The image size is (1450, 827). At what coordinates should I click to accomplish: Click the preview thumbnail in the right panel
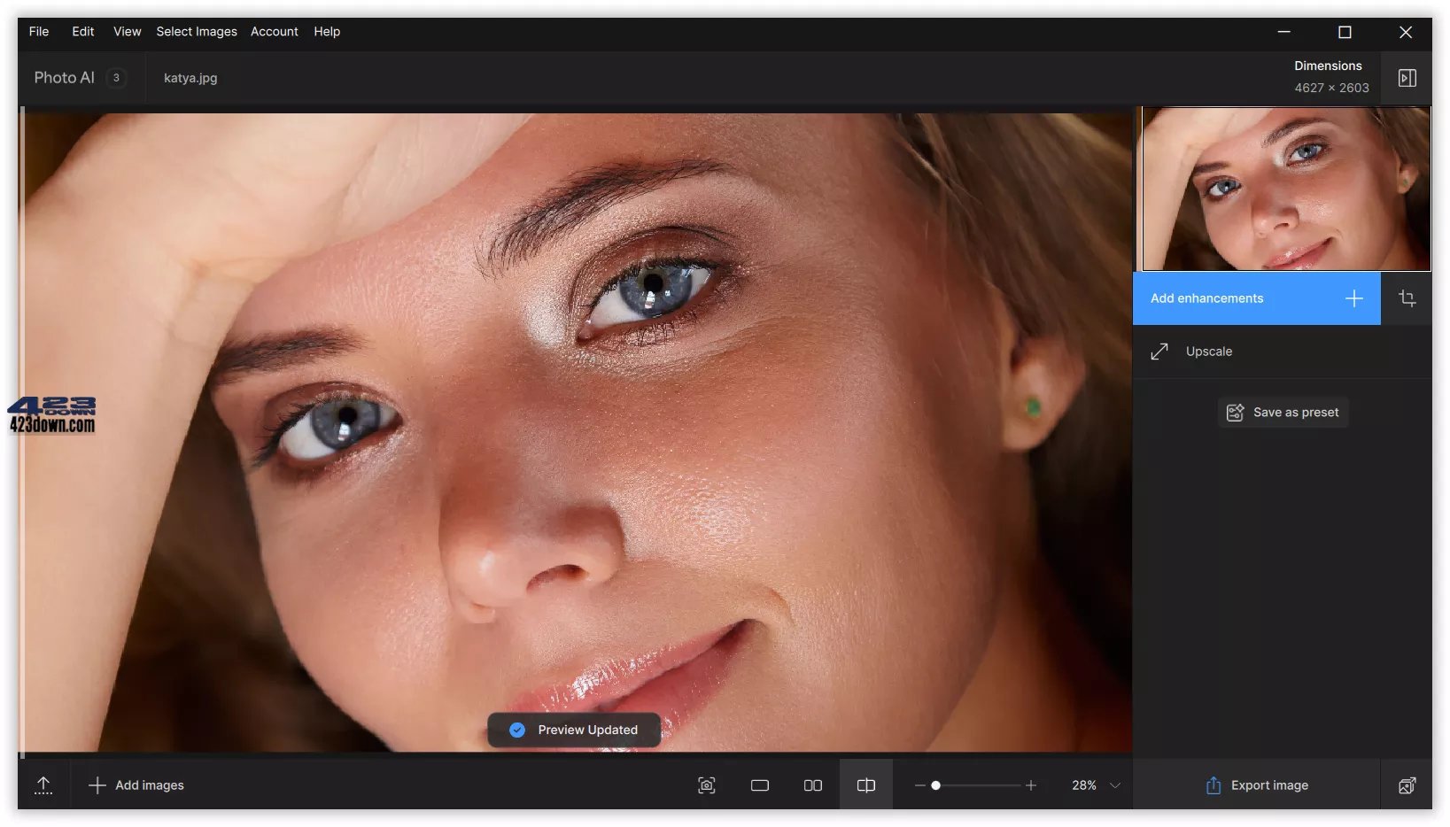click(x=1285, y=189)
